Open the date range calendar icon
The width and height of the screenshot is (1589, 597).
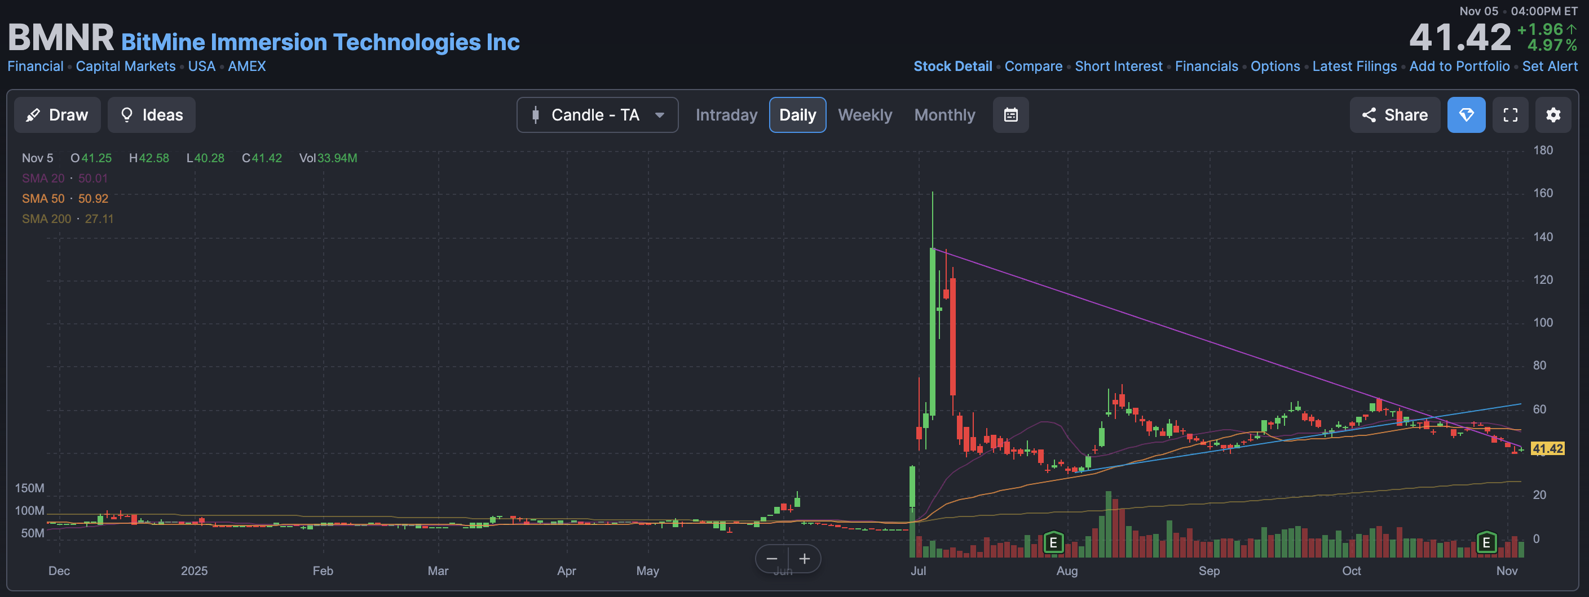tap(1010, 115)
